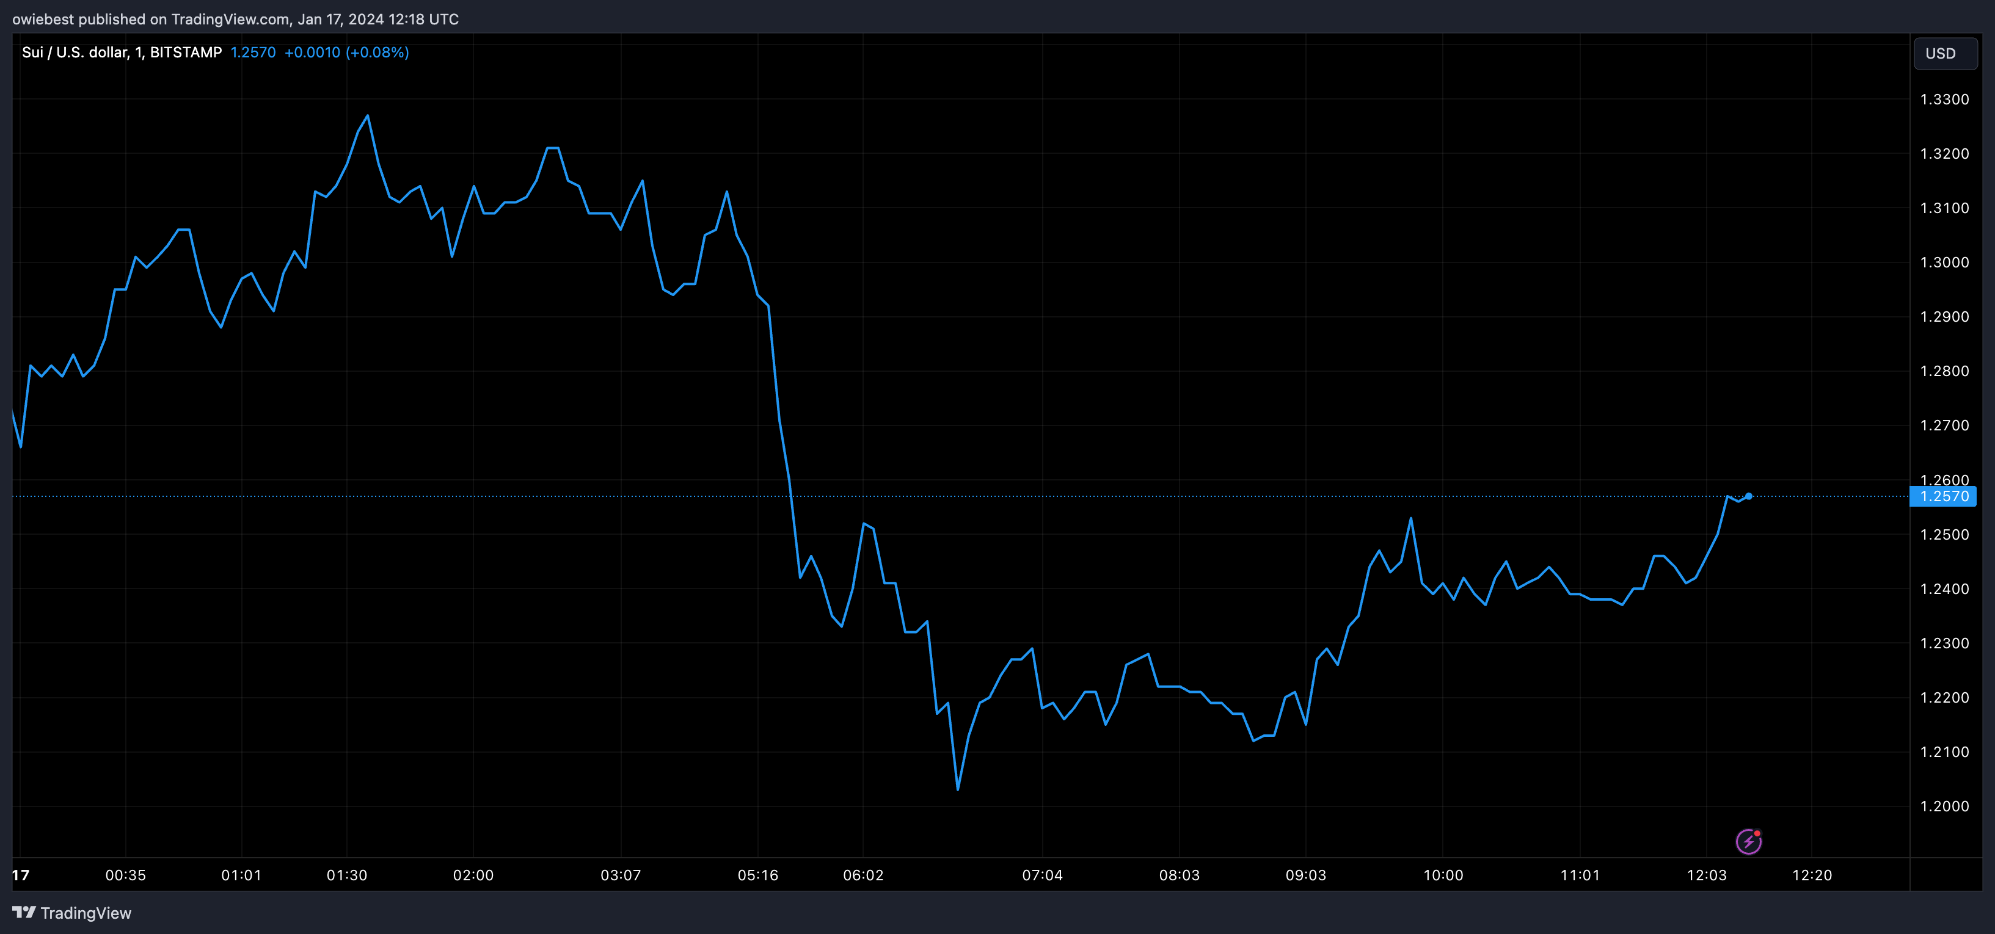Click the legend price value 1.2570

[x=253, y=52]
